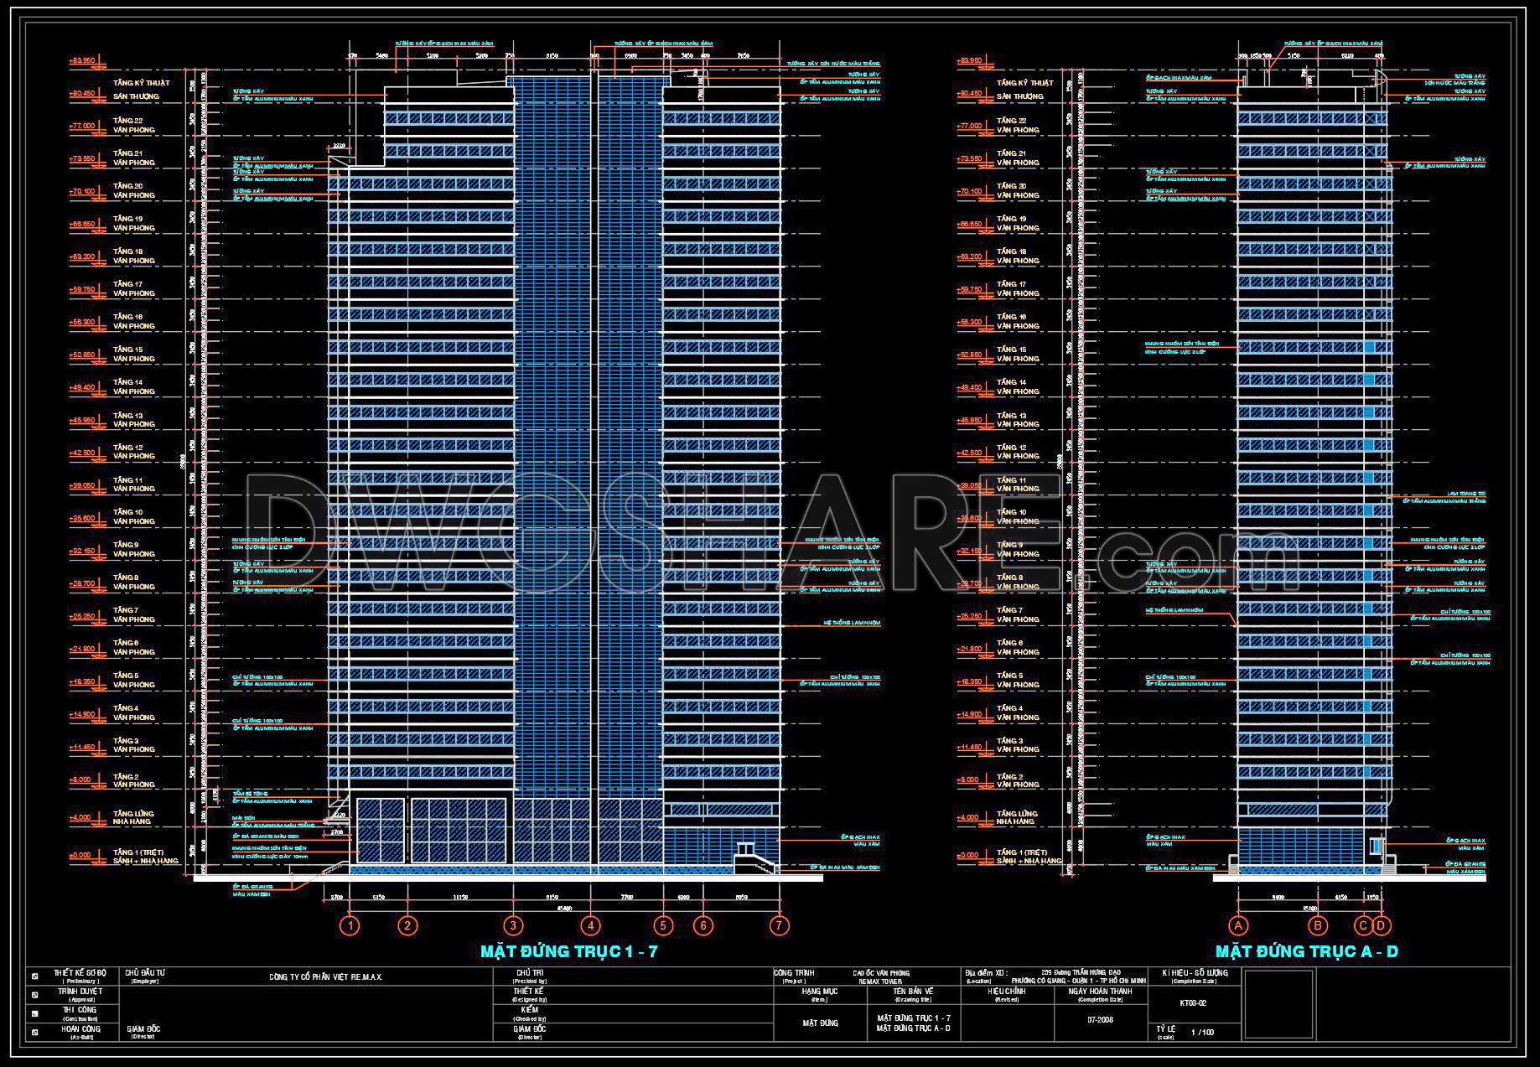Select the KT03-02 drawing number cell
The image size is (1540, 1067).
pyautogui.click(x=1193, y=1002)
